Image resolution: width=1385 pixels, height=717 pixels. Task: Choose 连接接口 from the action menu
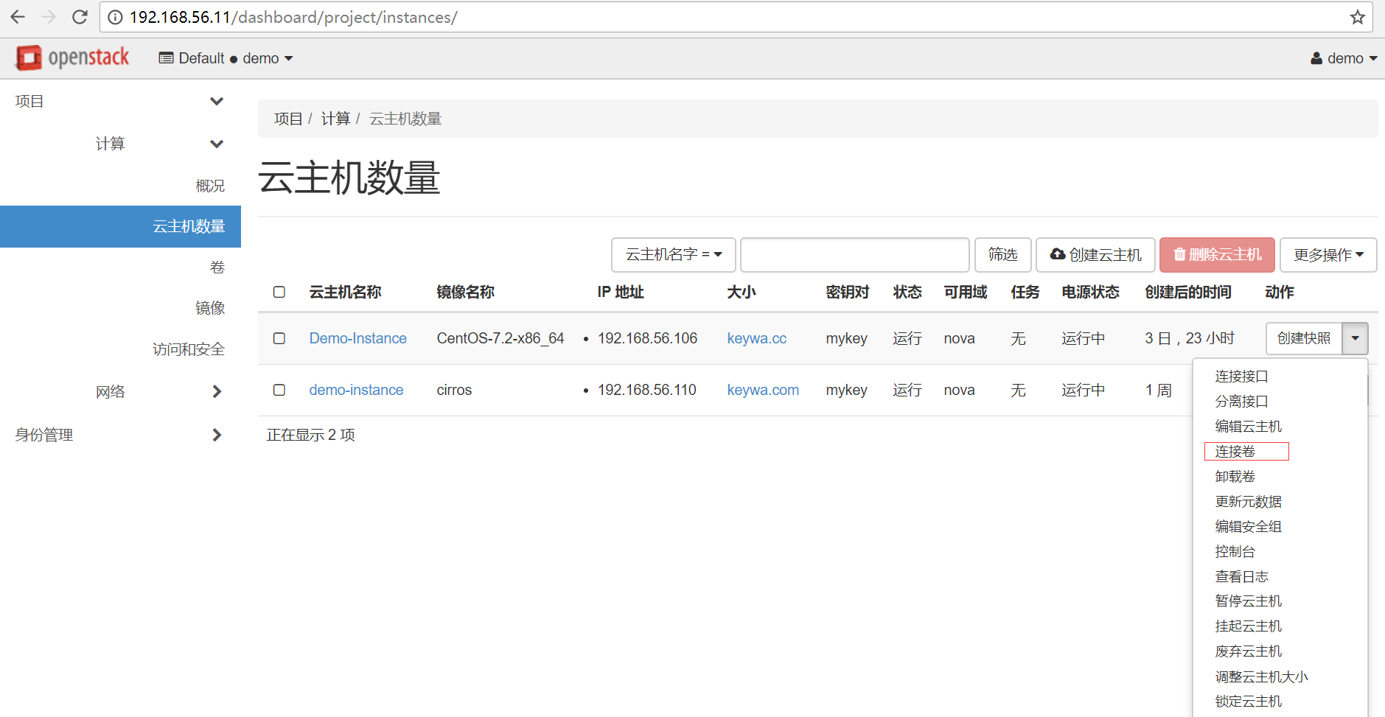(x=1241, y=377)
